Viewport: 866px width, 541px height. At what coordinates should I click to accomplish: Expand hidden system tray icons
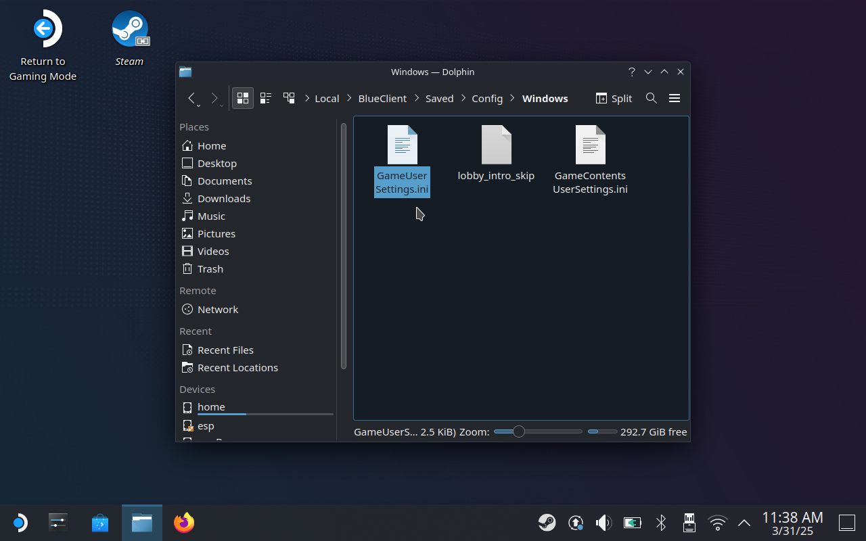[x=744, y=522]
